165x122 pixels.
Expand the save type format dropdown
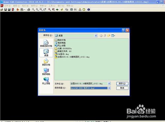109,88
